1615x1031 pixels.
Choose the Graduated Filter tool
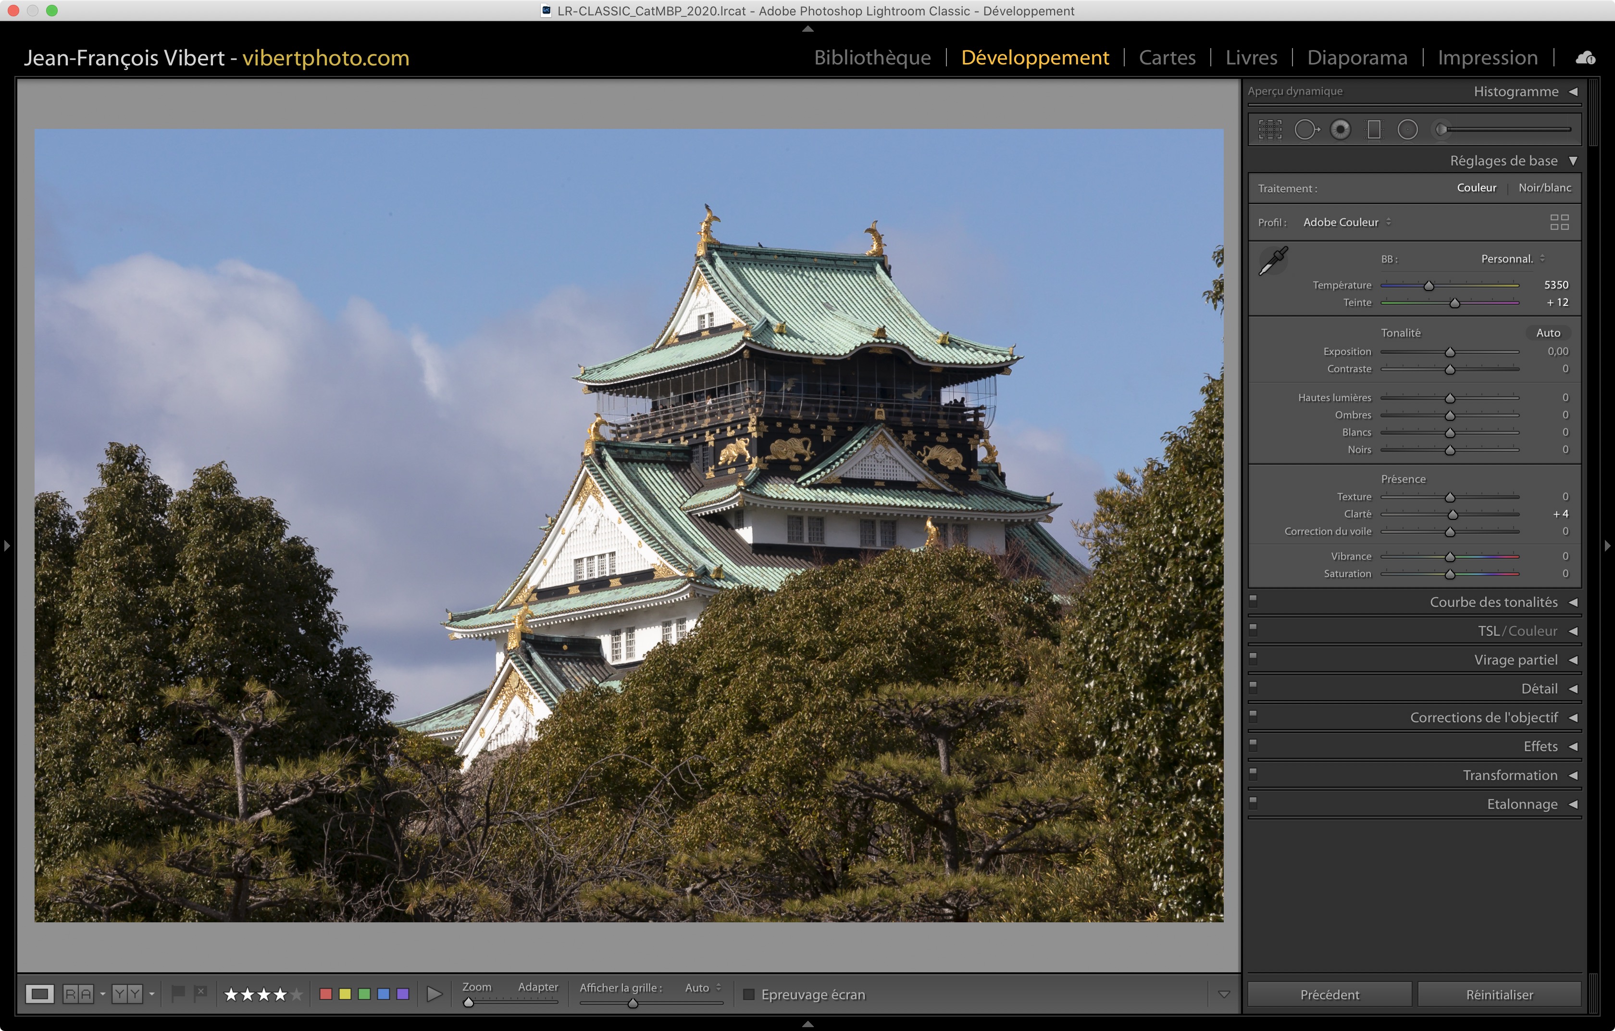pos(1374,129)
